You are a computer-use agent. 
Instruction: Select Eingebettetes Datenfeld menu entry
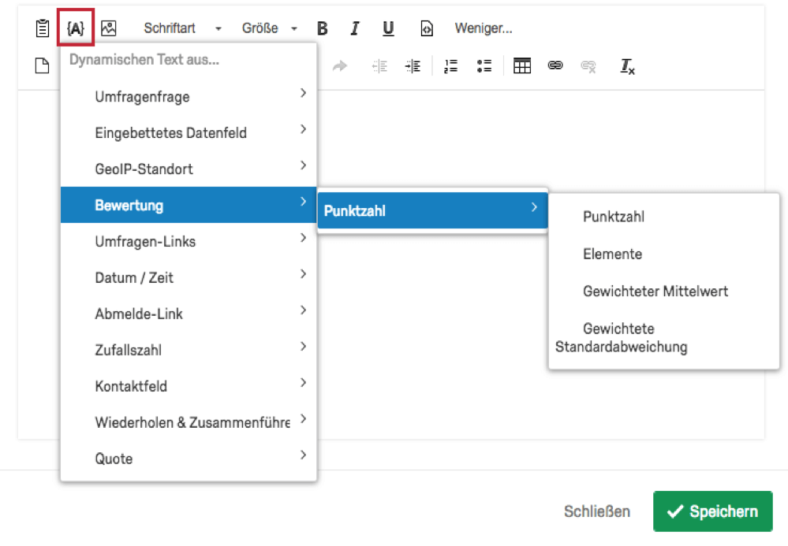[189, 132]
